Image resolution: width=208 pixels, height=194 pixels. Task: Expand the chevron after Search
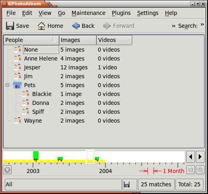[202, 25]
